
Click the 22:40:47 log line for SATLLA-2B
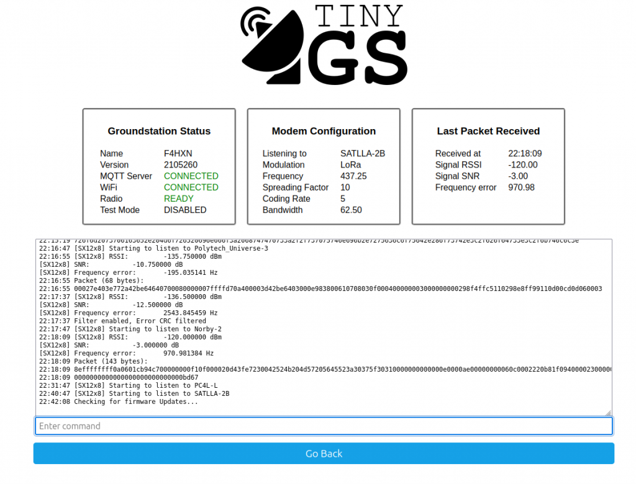click(134, 393)
